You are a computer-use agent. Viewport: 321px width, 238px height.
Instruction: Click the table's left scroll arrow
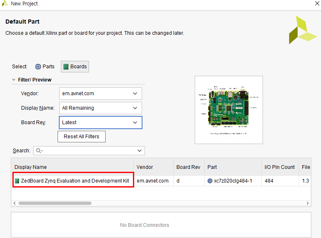14,203
